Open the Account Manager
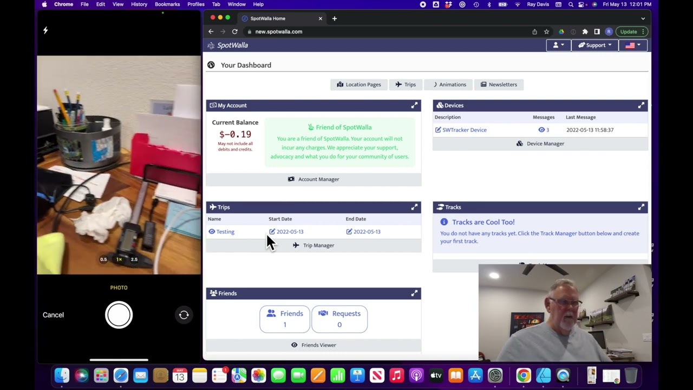Viewport: 693px width, 390px height. click(x=313, y=179)
